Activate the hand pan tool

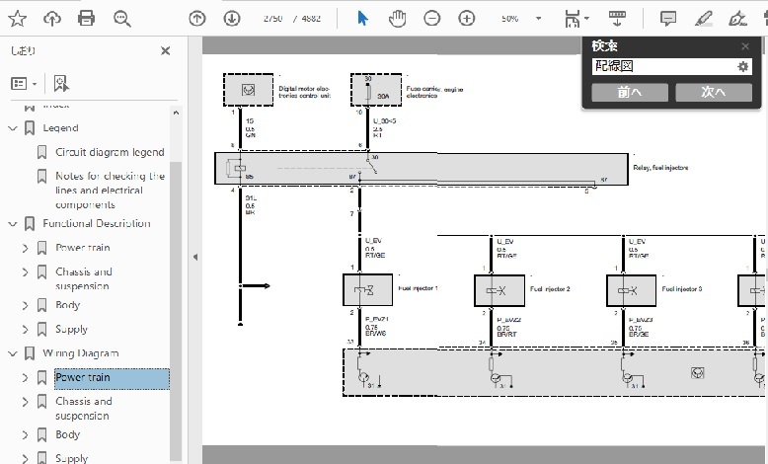[x=397, y=19]
